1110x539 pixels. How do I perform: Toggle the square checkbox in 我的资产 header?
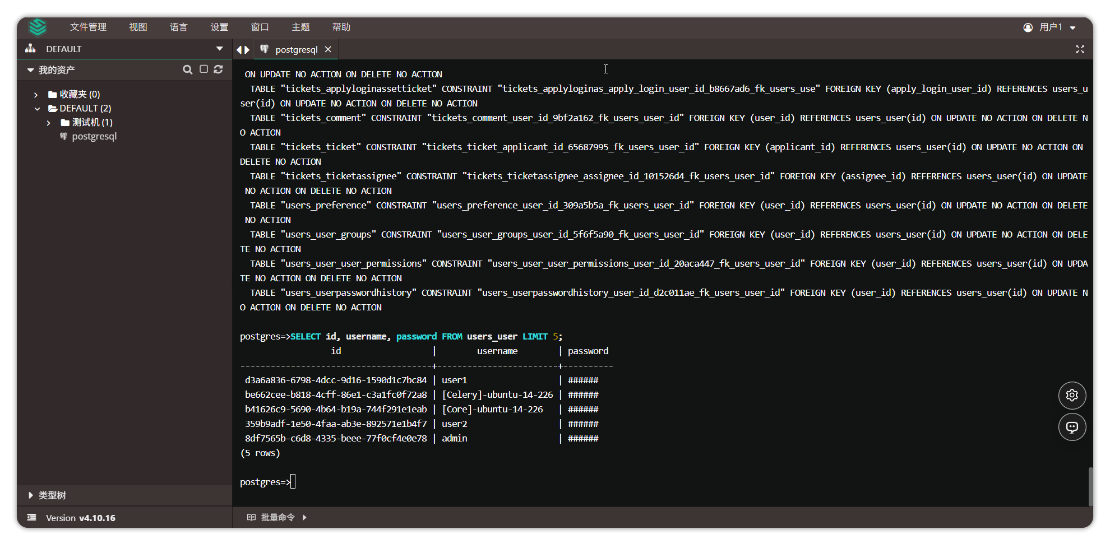pos(203,69)
